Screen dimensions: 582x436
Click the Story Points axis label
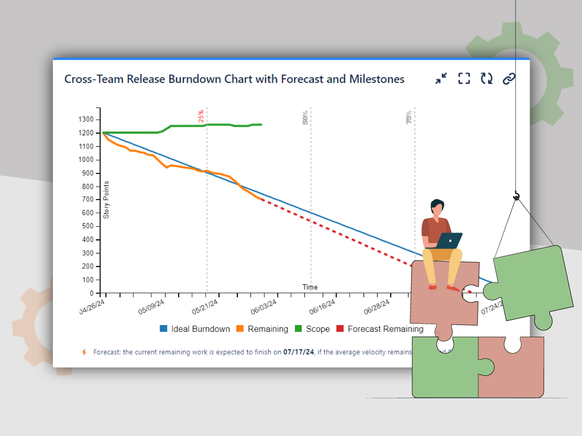107,199
